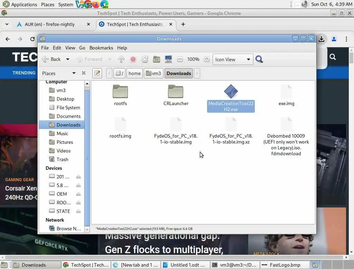This screenshot has height=269, width=354.
Task: Switch to AUR firefox-nightly Chrome tab
Action: point(50,25)
